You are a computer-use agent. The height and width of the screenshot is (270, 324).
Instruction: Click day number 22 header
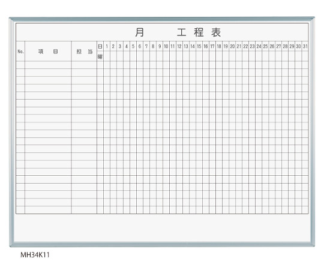245,46
